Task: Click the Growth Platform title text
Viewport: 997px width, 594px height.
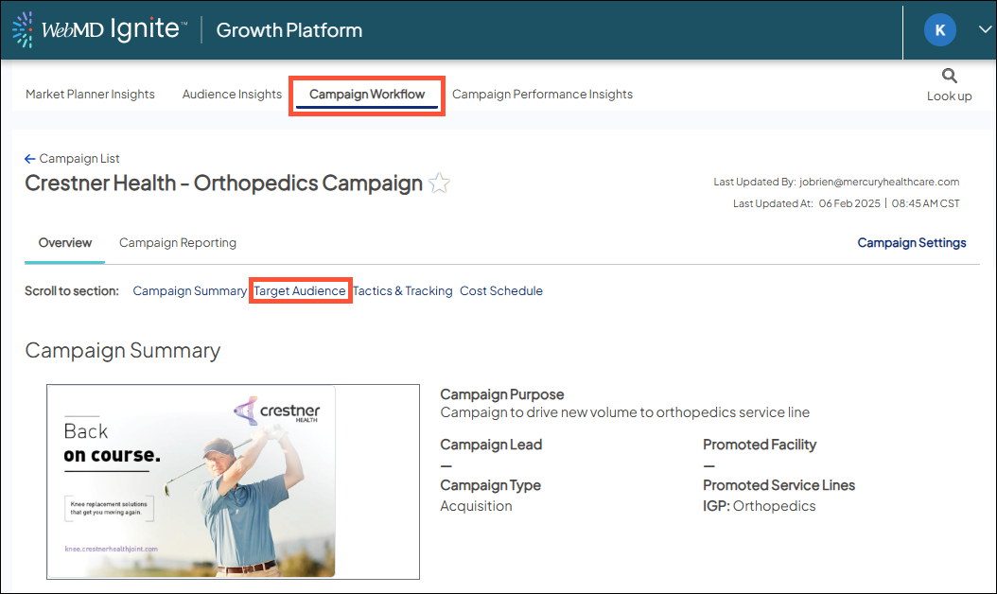Action: [x=289, y=30]
